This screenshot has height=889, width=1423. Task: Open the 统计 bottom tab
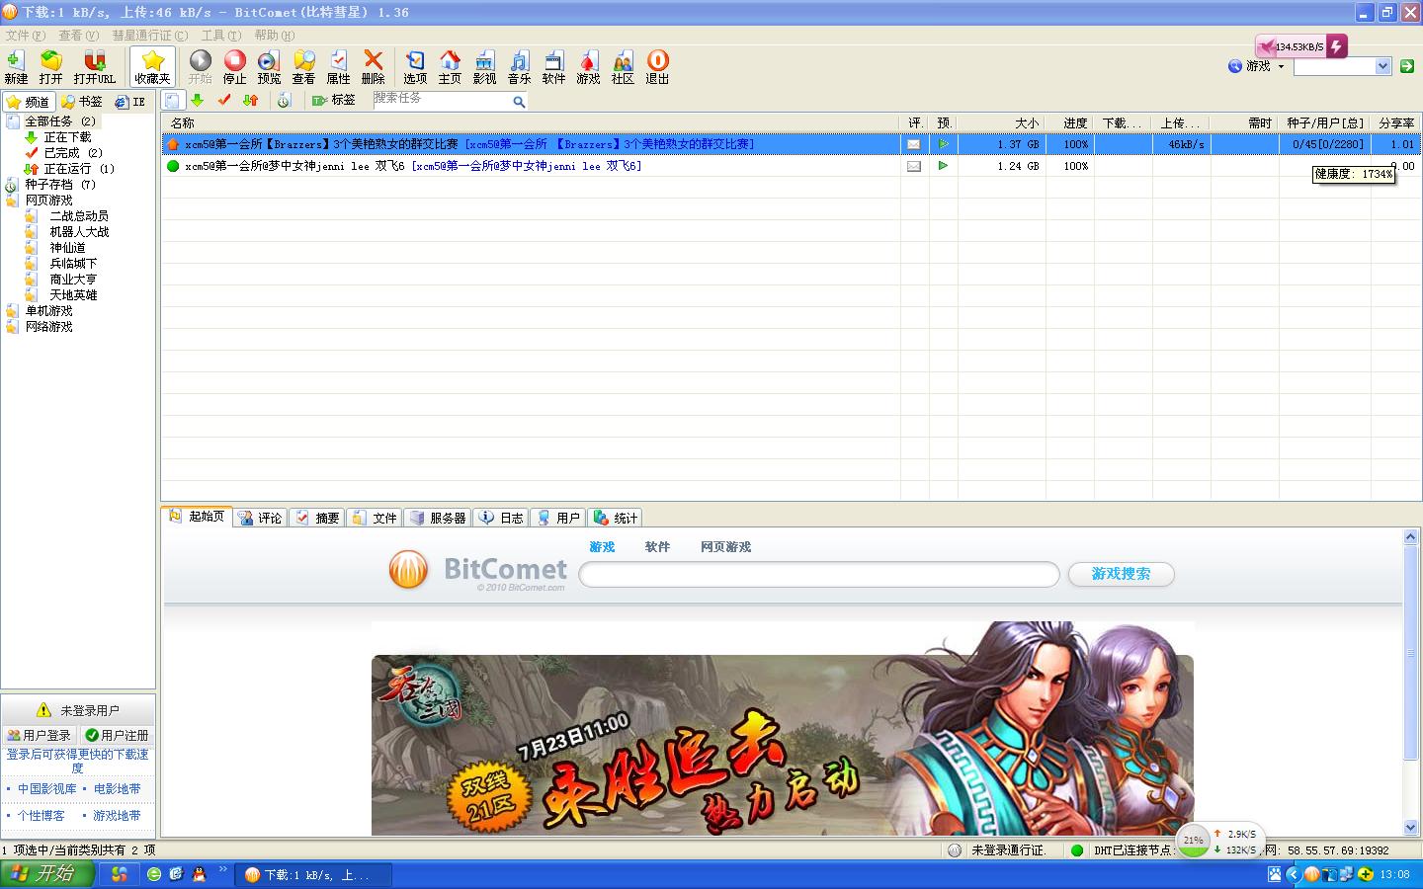[x=616, y=518]
